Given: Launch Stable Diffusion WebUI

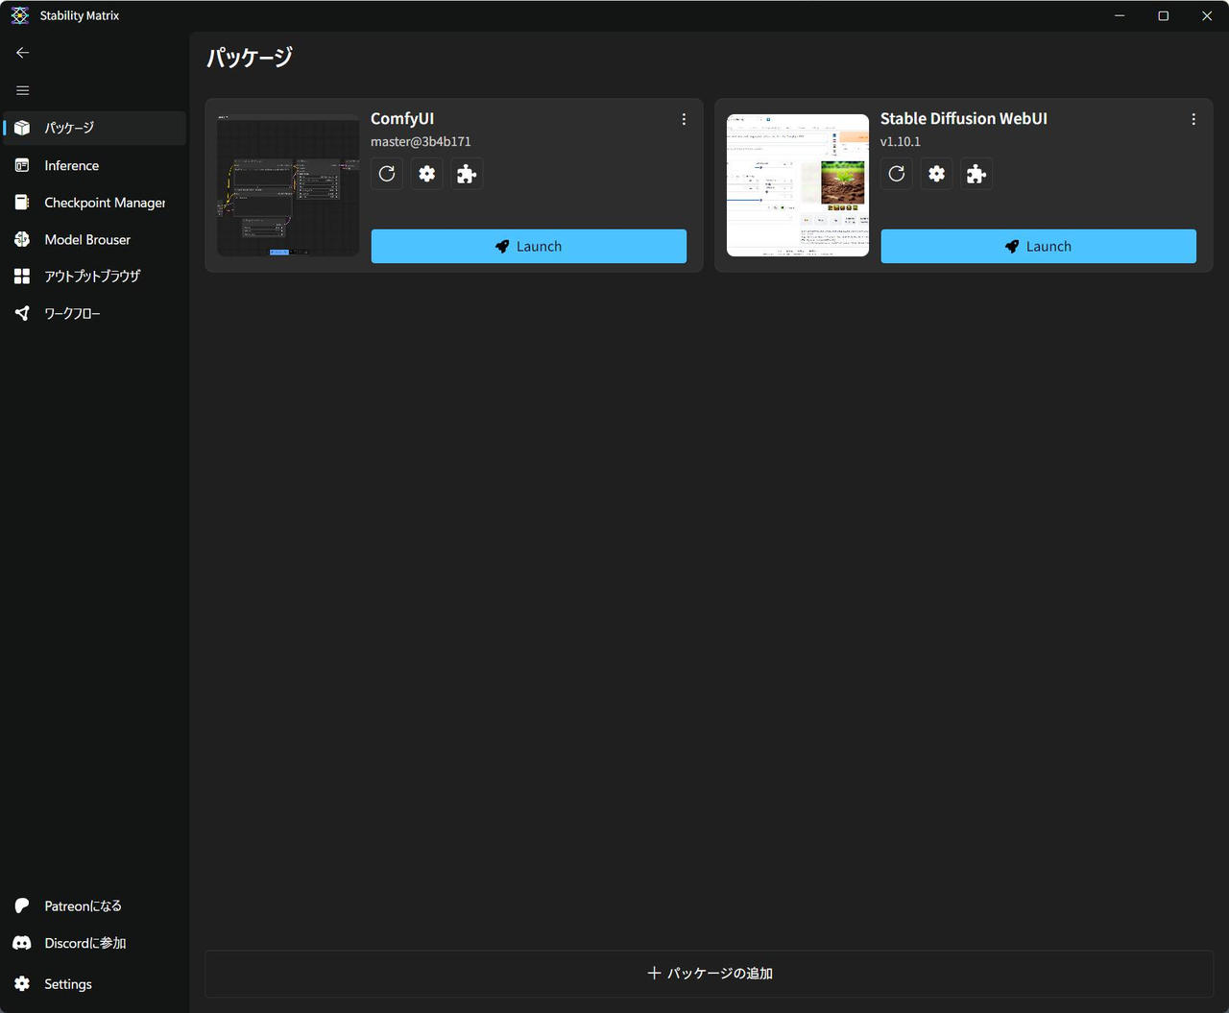Looking at the screenshot, I should (x=1039, y=246).
